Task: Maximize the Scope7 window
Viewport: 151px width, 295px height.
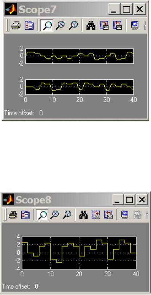Action: [x=127, y=9]
